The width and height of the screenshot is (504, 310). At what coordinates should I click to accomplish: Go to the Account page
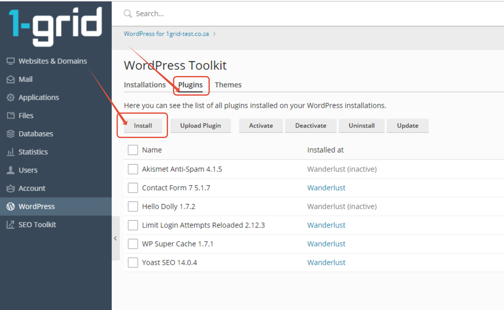[x=56, y=188]
